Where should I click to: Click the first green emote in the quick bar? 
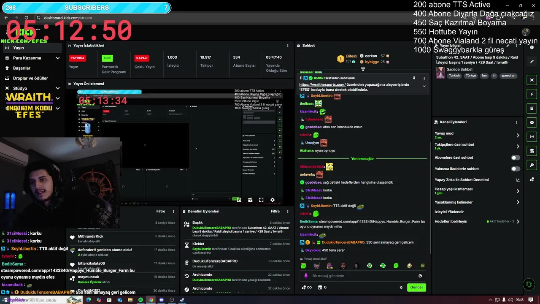coord(303,266)
